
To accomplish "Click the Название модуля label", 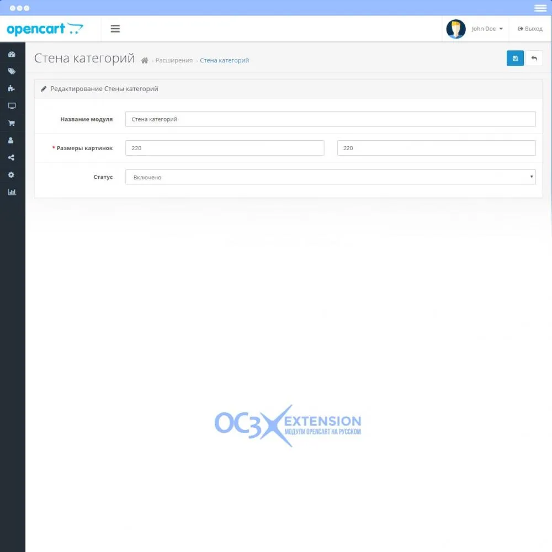I will click(86, 119).
